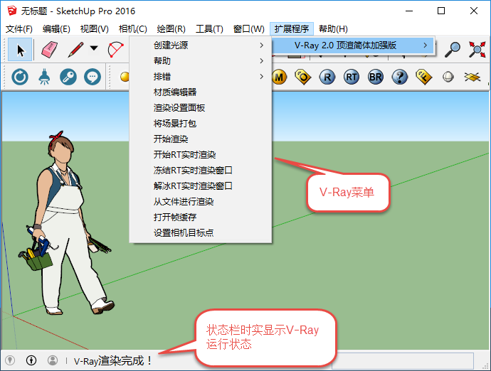The height and width of the screenshot is (371, 491).
Task: Select 打开帧缓存 menu entry
Action: coord(201,217)
